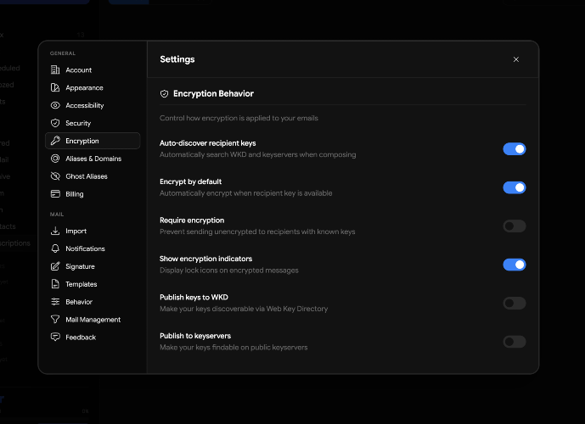This screenshot has width=585, height=424.
Task: Click the Ghost Aliases icon
Action: (55, 176)
